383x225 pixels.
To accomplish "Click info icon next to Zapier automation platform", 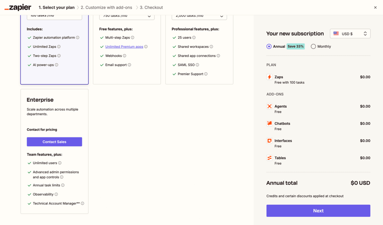I will point(78,38).
